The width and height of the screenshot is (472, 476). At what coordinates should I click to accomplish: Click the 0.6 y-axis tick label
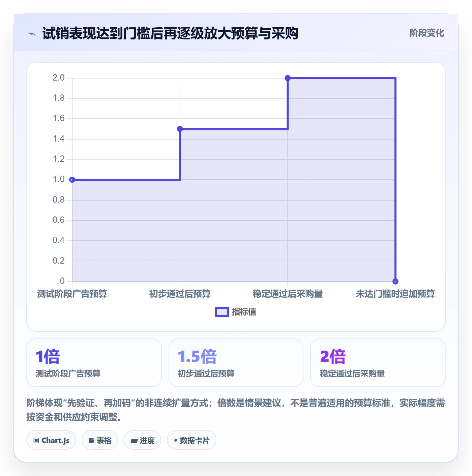click(x=58, y=220)
